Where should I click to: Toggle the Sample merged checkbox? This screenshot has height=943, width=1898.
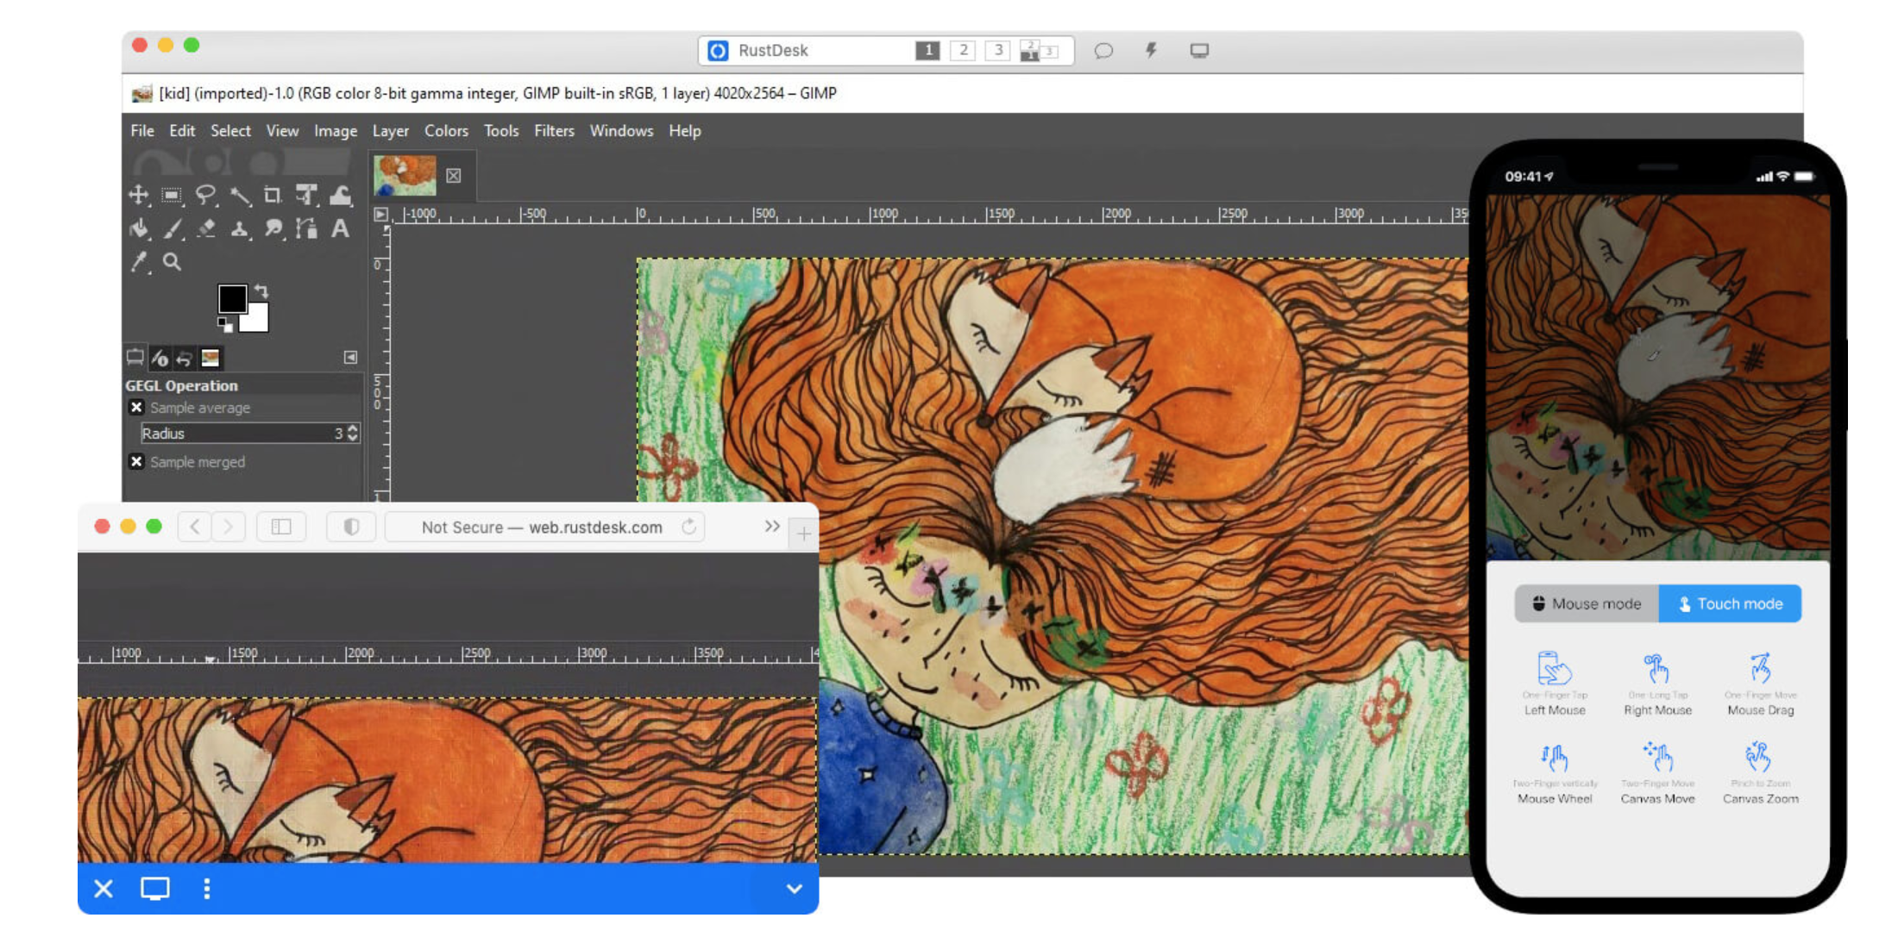[136, 462]
